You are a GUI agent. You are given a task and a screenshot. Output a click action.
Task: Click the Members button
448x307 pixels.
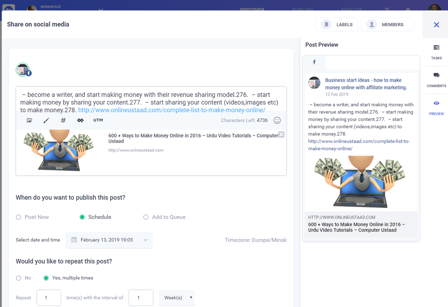pos(387,25)
